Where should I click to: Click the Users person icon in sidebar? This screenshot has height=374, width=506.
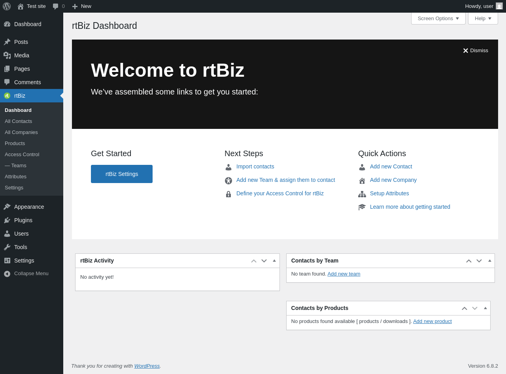pyautogui.click(x=7, y=234)
